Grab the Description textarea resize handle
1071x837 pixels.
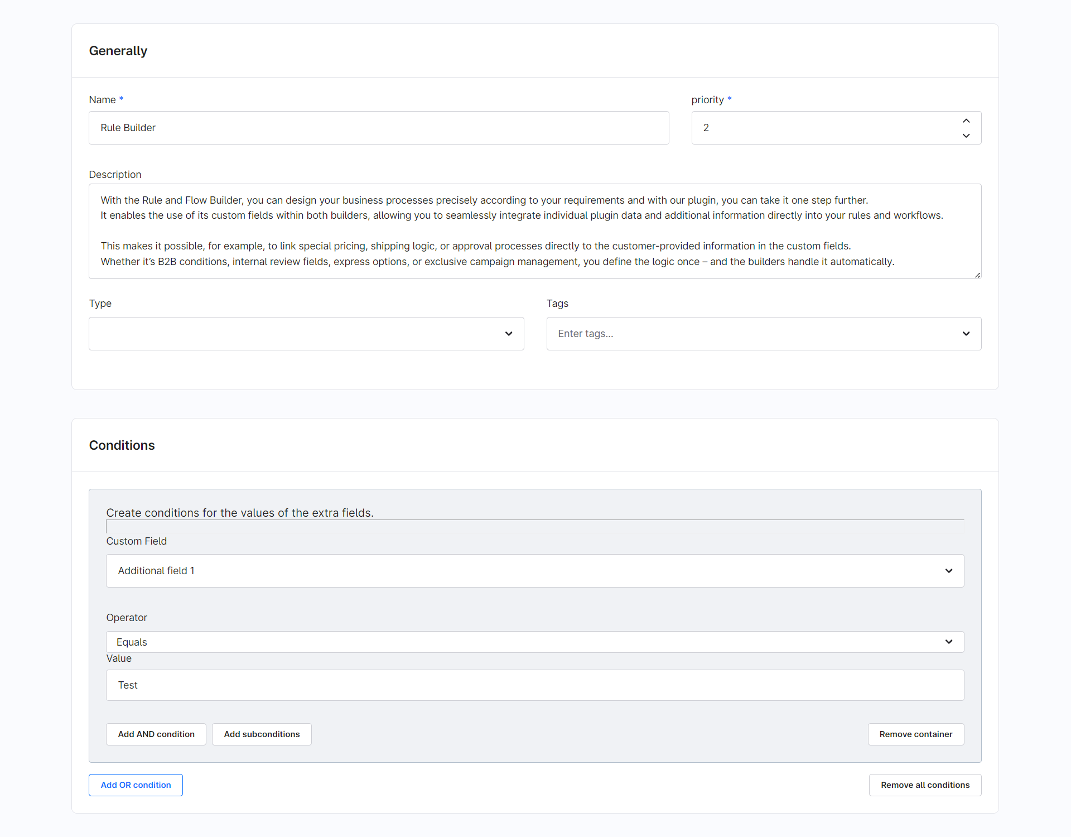(x=977, y=275)
